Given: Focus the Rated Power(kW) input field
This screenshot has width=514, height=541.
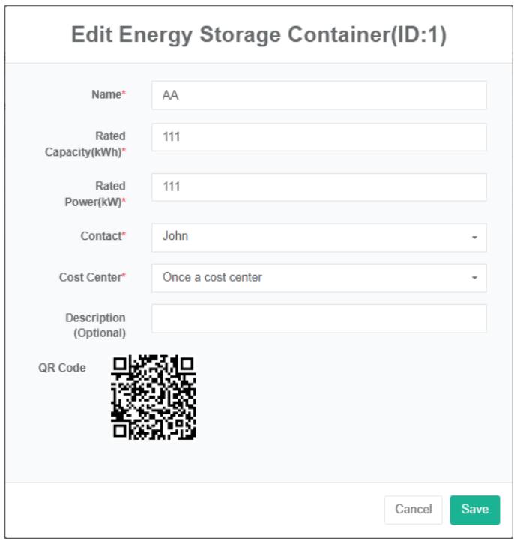Looking at the screenshot, I should (318, 187).
